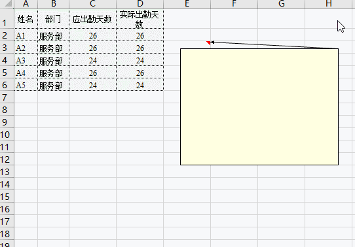Select the cell containing name A5

point(26,84)
